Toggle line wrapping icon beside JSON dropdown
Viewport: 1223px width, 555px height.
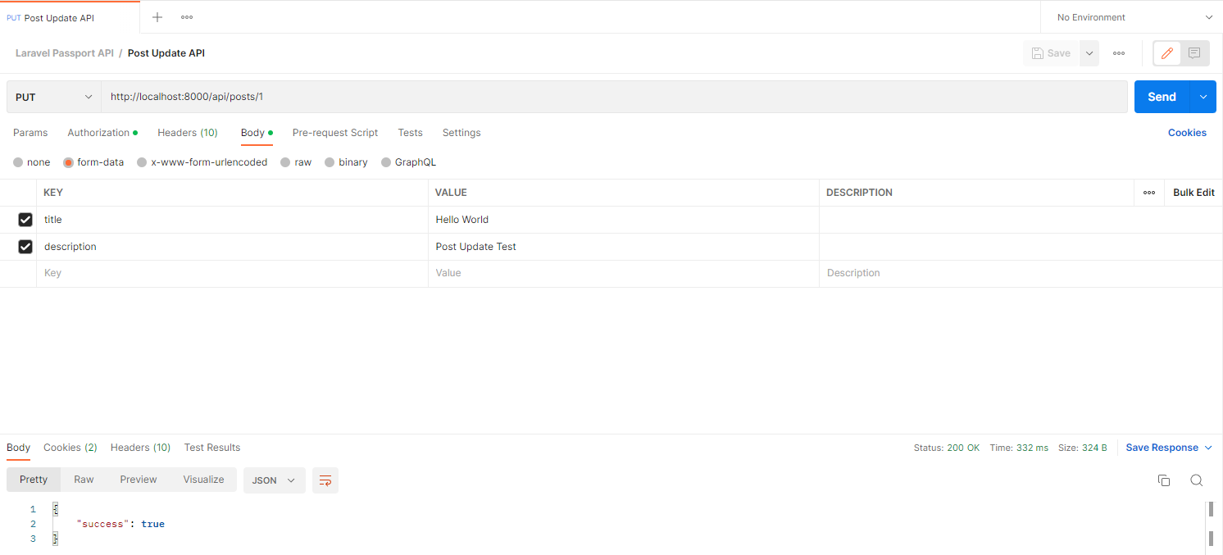click(x=325, y=480)
